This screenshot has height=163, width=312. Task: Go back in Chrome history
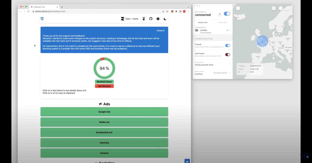[x=20, y=11]
